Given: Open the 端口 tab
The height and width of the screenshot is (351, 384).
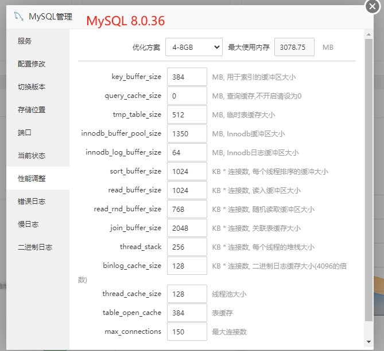Looking at the screenshot, I should pyautogui.click(x=38, y=133).
